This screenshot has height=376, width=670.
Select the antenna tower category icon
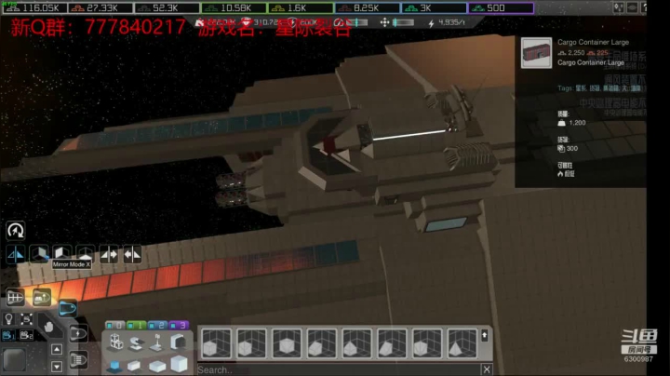pyautogui.click(x=157, y=342)
